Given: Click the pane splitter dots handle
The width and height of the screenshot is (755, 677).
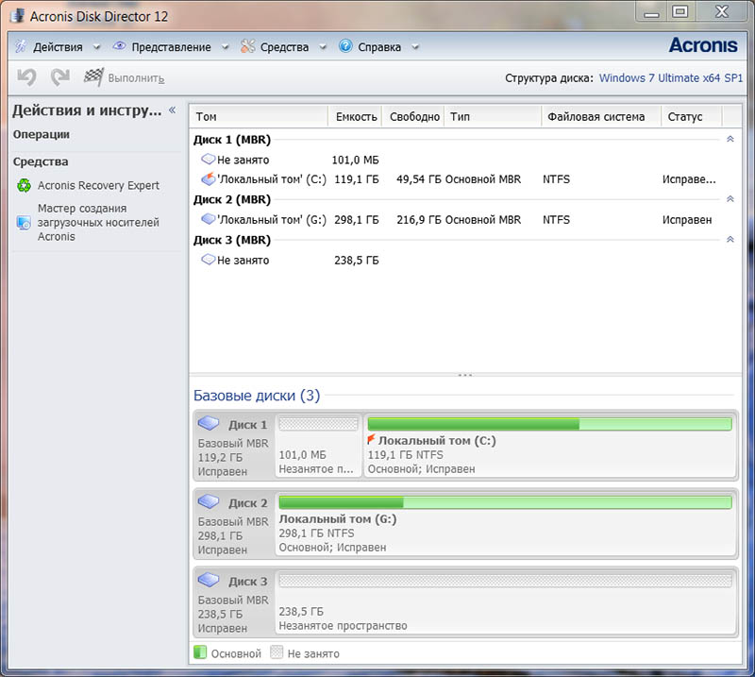Looking at the screenshot, I should pyautogui.click(x=465, y=375).
